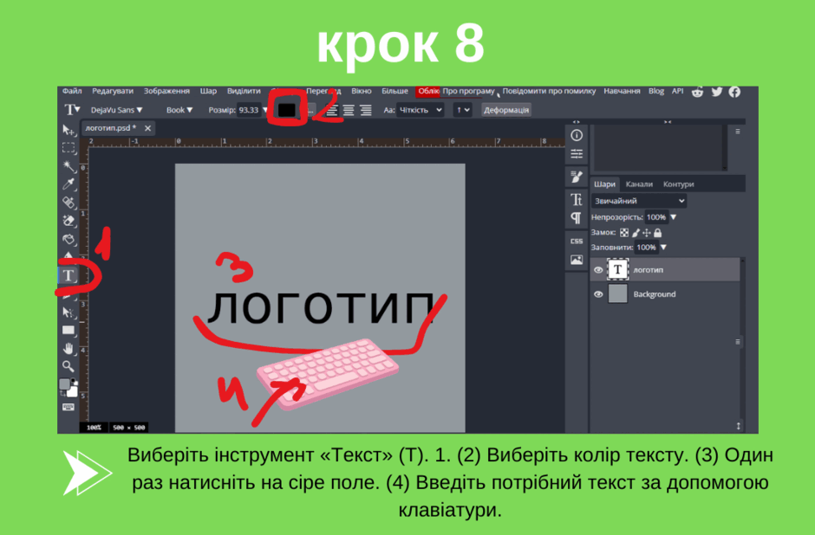Open Повідомити про помилку link

(x=549, y=91)
